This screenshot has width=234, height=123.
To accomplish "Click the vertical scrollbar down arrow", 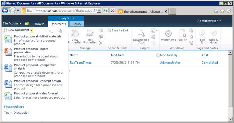I will point(230,119).
